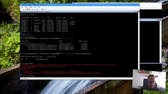168x94 pixels.
Task: Click the Virtual Machine Connection title bar icon
Action: (x=21, y=5)
